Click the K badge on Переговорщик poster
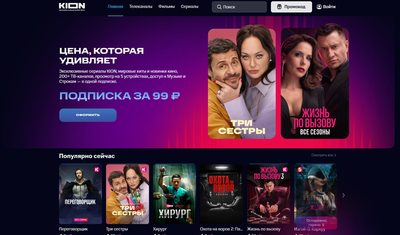 tap(97, 169)
